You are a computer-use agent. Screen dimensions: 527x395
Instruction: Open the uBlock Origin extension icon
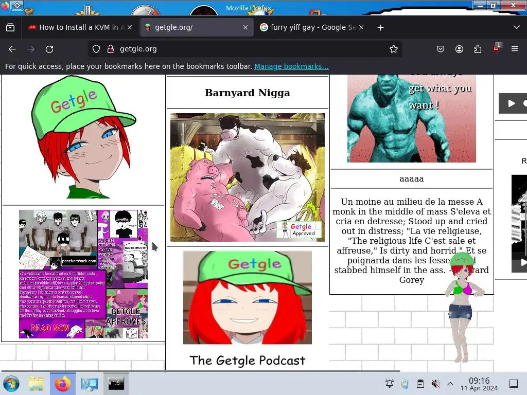coord(497,48)
